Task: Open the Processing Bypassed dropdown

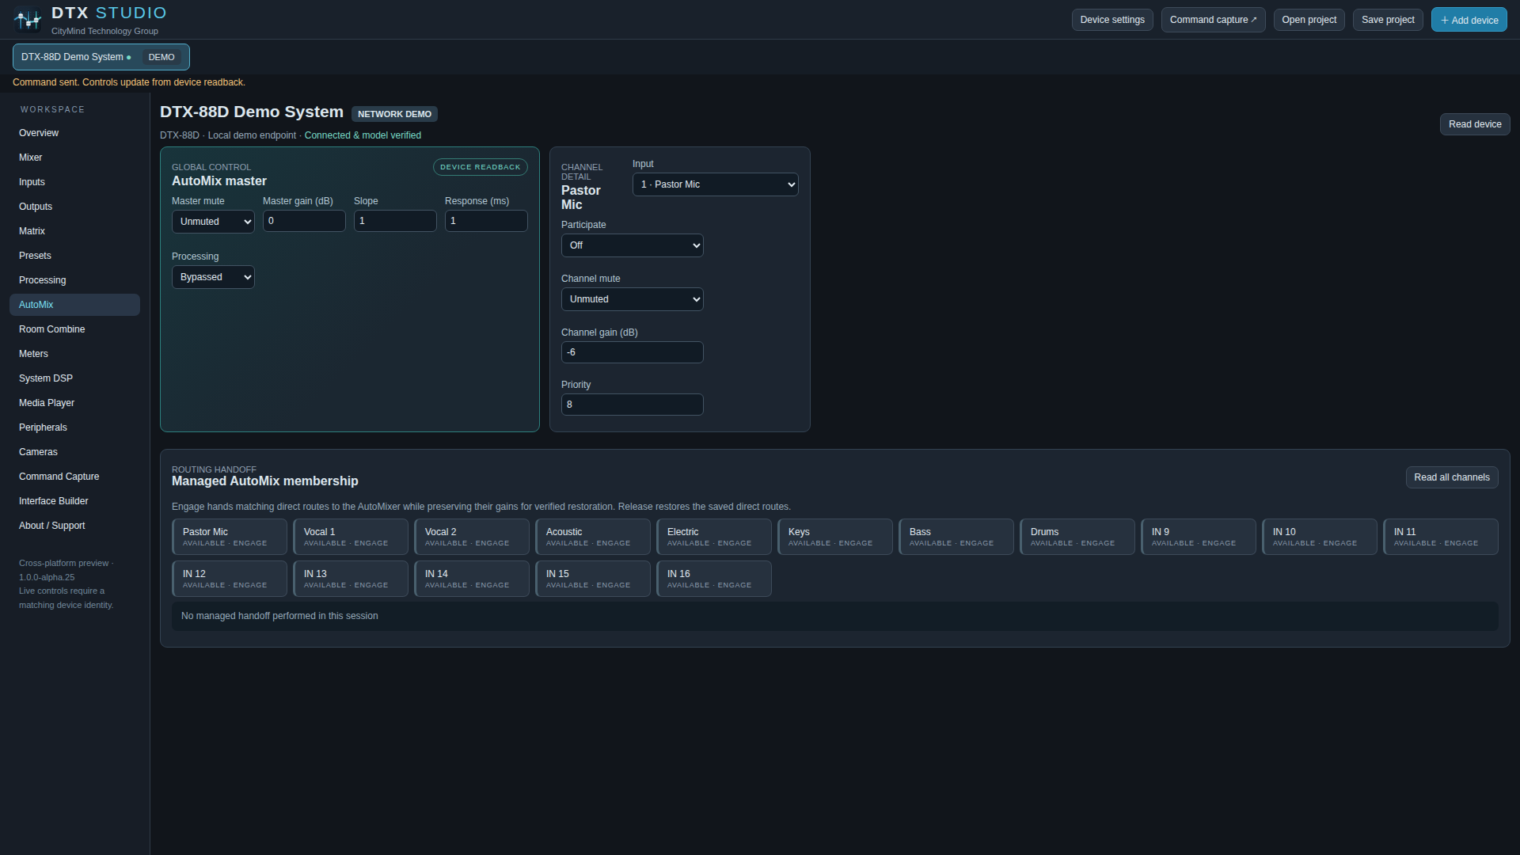Action: point(213,277)
